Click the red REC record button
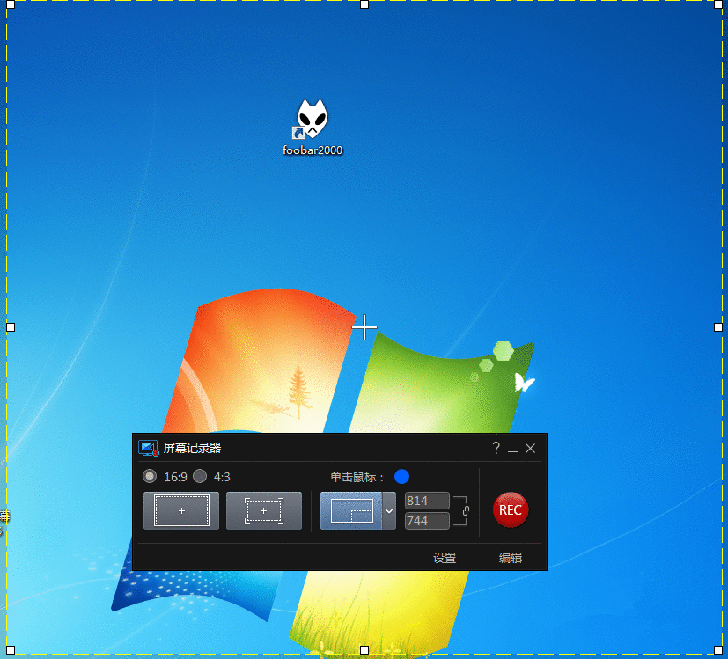Image resolution: width=728 pixels, height=659 pixels. point(511,510)
